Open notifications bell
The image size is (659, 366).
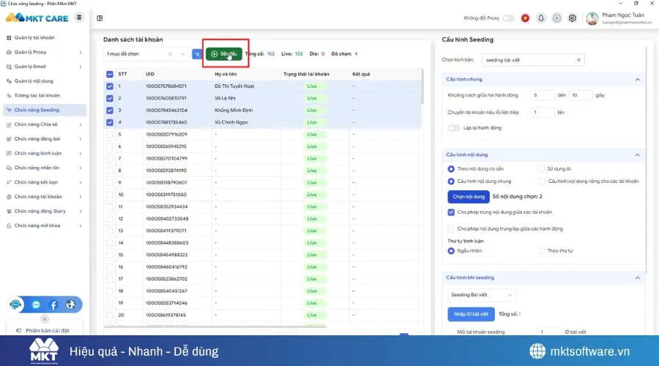tap(541, 18)
